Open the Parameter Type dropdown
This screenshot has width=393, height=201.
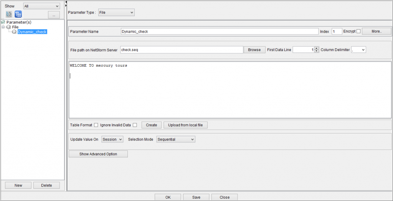coord(116,13)
